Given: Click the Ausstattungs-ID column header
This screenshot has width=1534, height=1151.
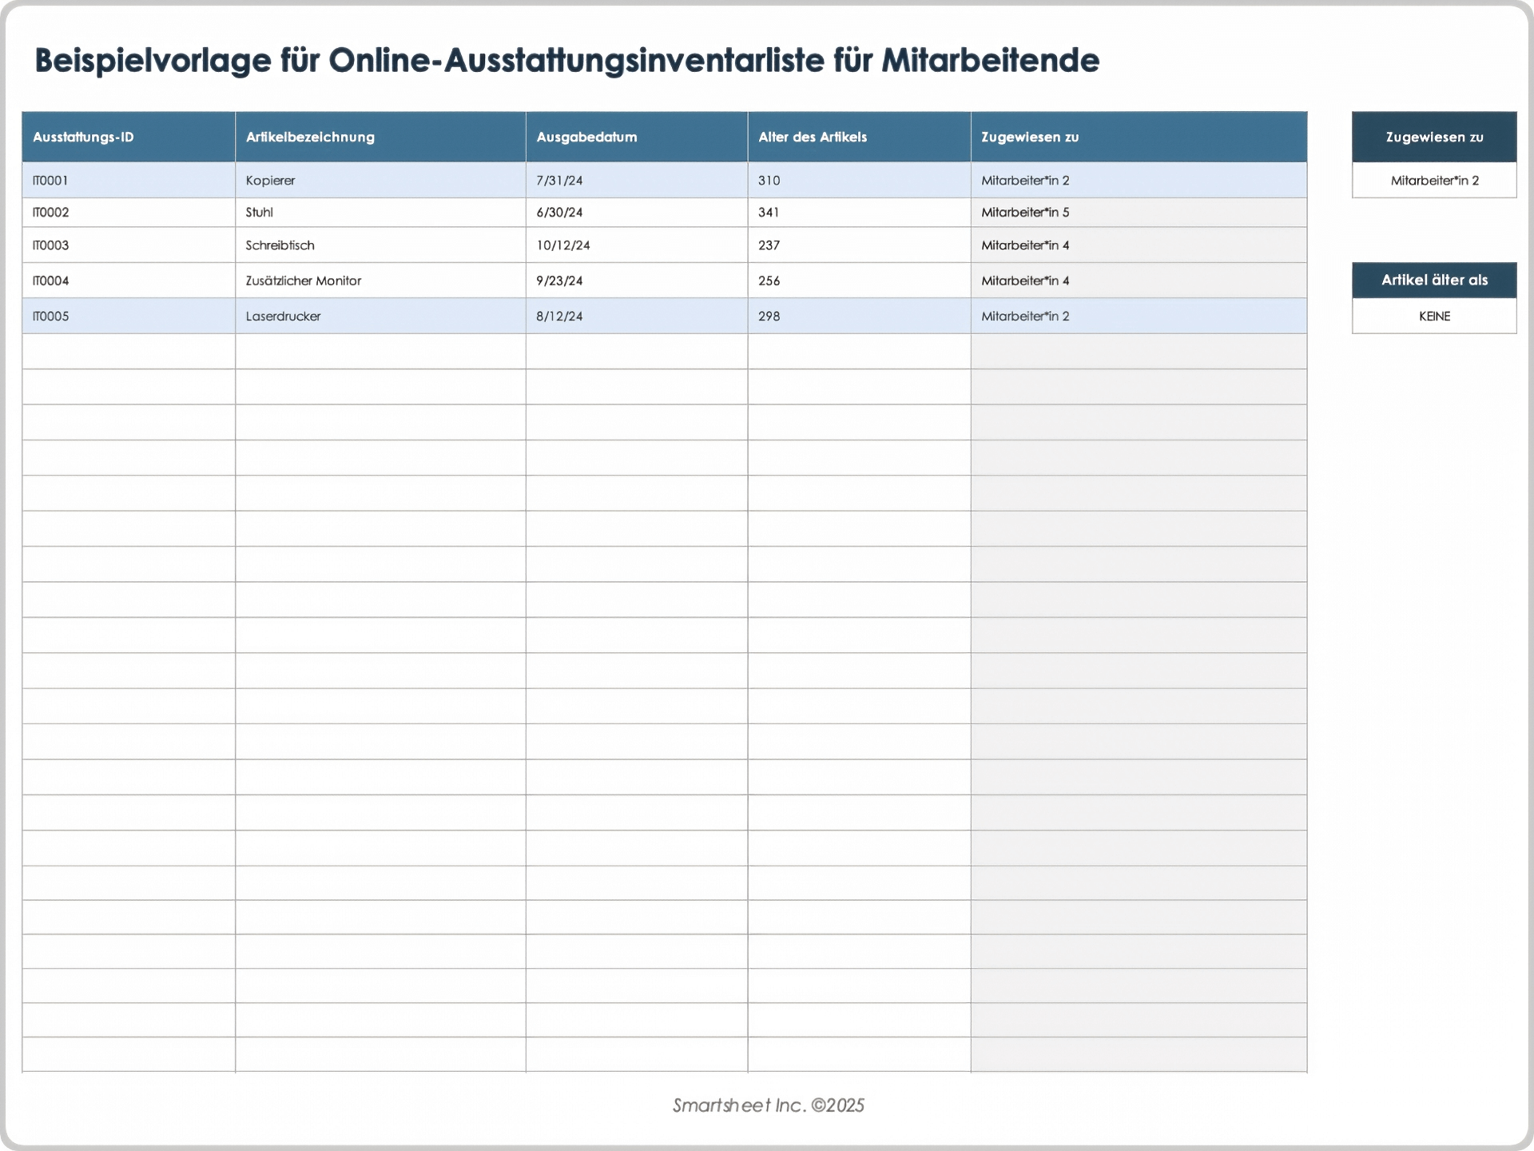Looking at the screenshot, I should (x=128, y=137).
